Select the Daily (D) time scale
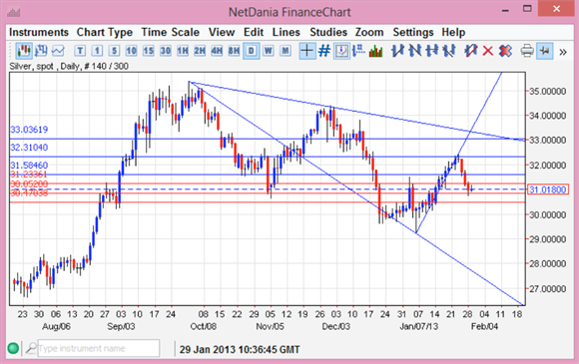579x364 pixels. [252, 51]
